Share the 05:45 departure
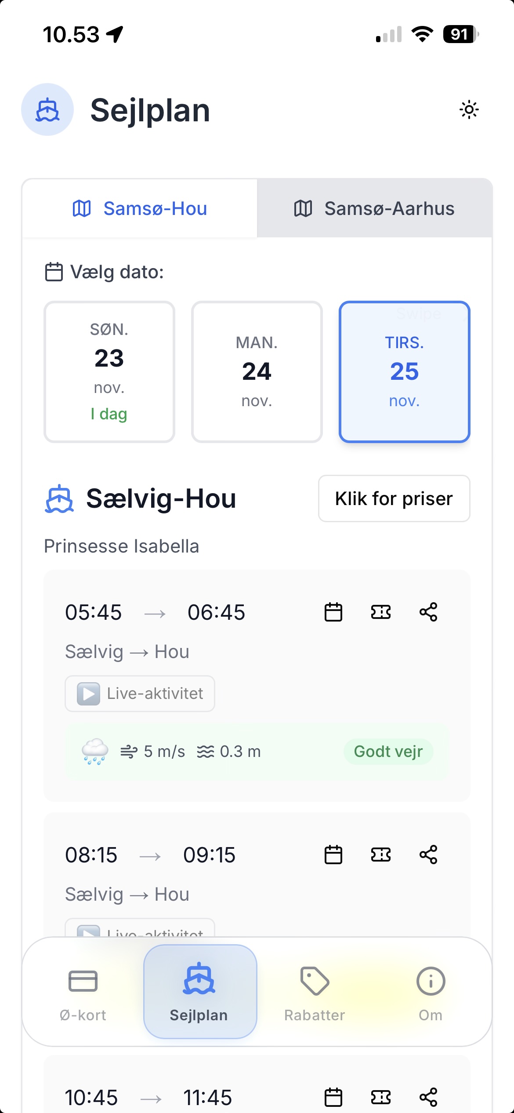The height and width of the screenshot is (1113, 514). pyautogui.click(x=428, y=612)
